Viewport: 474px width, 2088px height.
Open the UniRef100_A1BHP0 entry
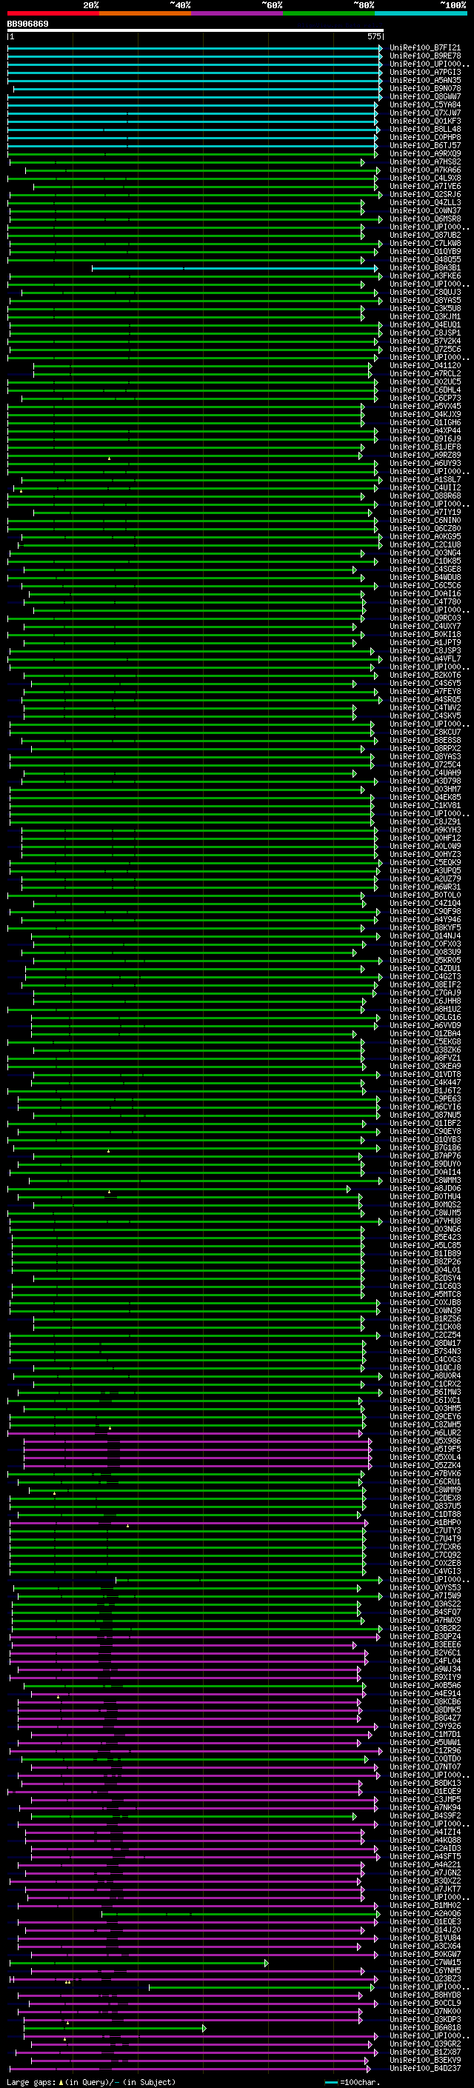coord(425,1523)
